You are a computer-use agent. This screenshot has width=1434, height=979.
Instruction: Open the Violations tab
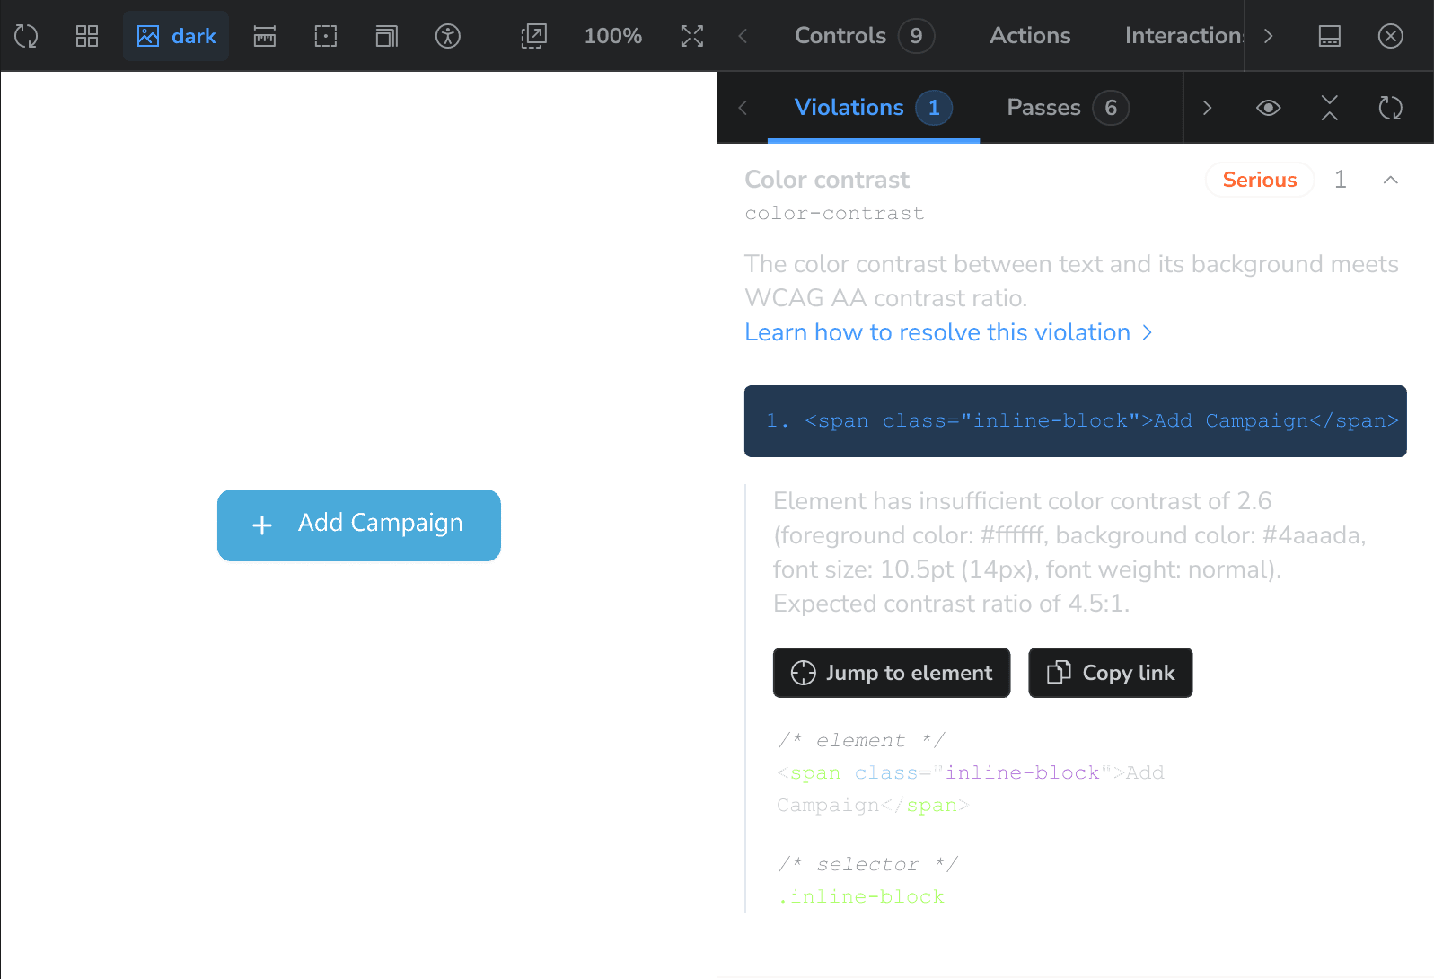click(x=874, y=108)
